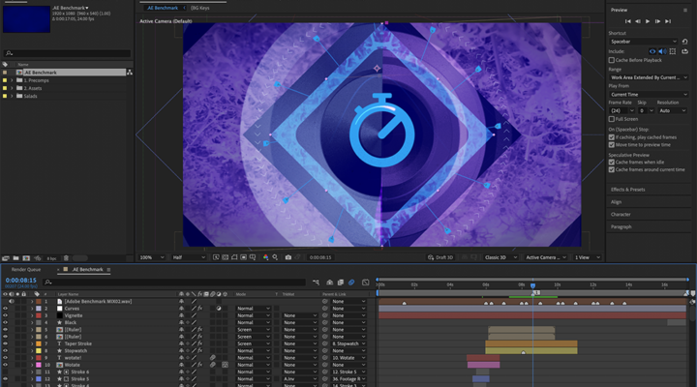This screenshot has height=387, width=697.
Task: Open the Play From Current Time dropdown
Action: point(649,94)
